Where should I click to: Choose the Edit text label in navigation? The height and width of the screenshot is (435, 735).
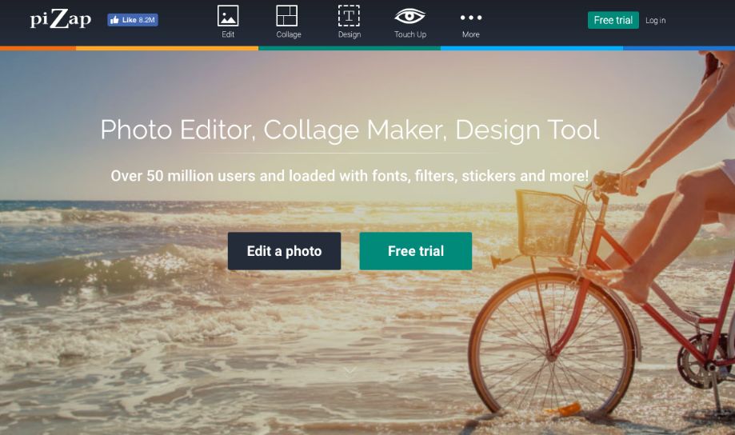[x=228, y=34]
